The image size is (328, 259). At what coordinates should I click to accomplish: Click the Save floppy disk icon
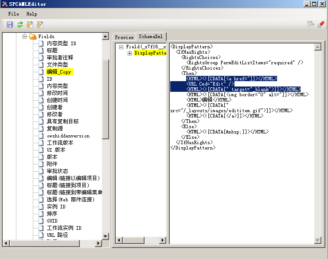[x=10, y=24]
